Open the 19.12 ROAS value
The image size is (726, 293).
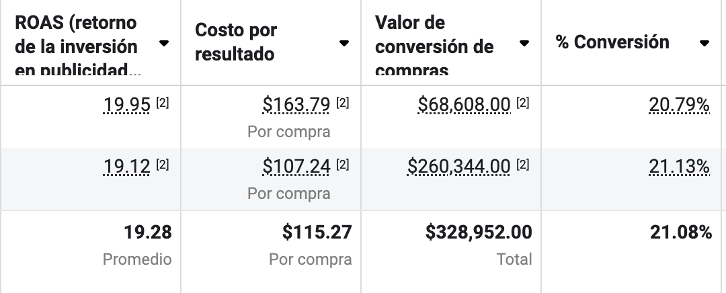[x=127, y=166]
